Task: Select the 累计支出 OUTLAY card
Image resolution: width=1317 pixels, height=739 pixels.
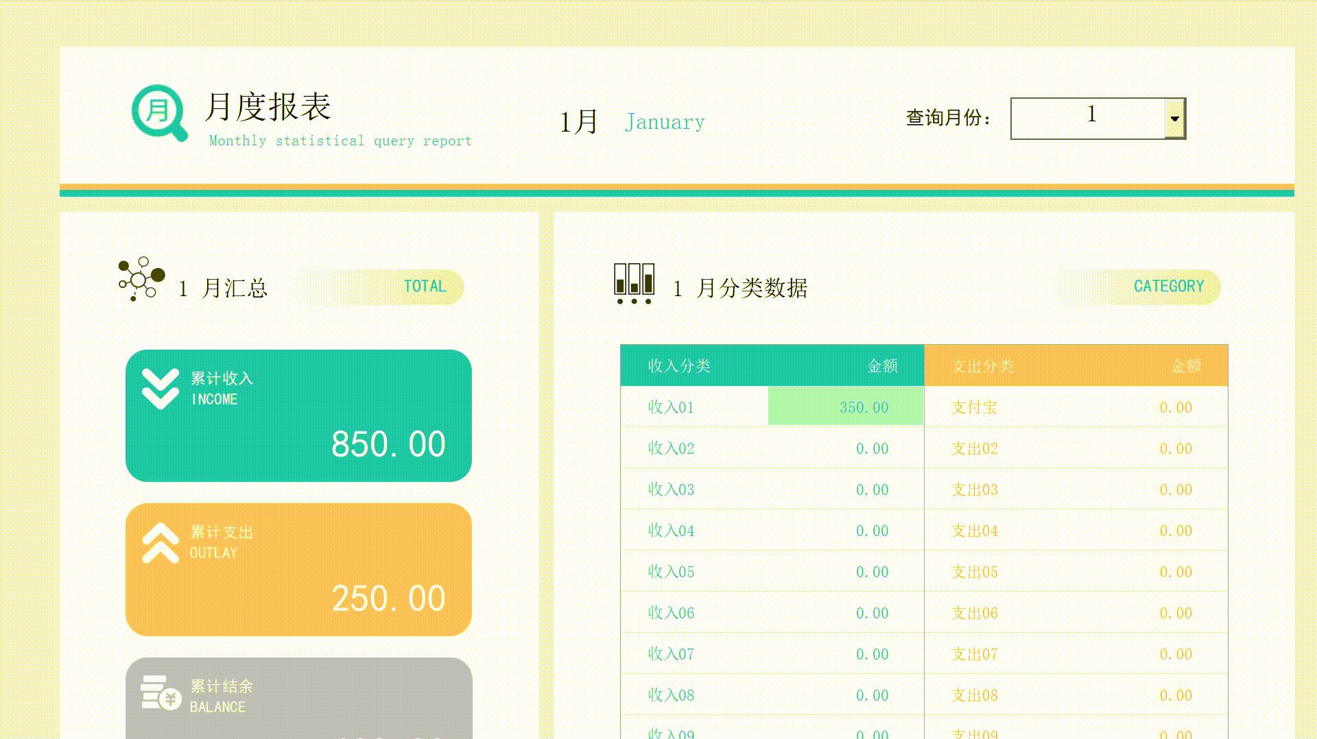Action: click(x=298, y=570)
